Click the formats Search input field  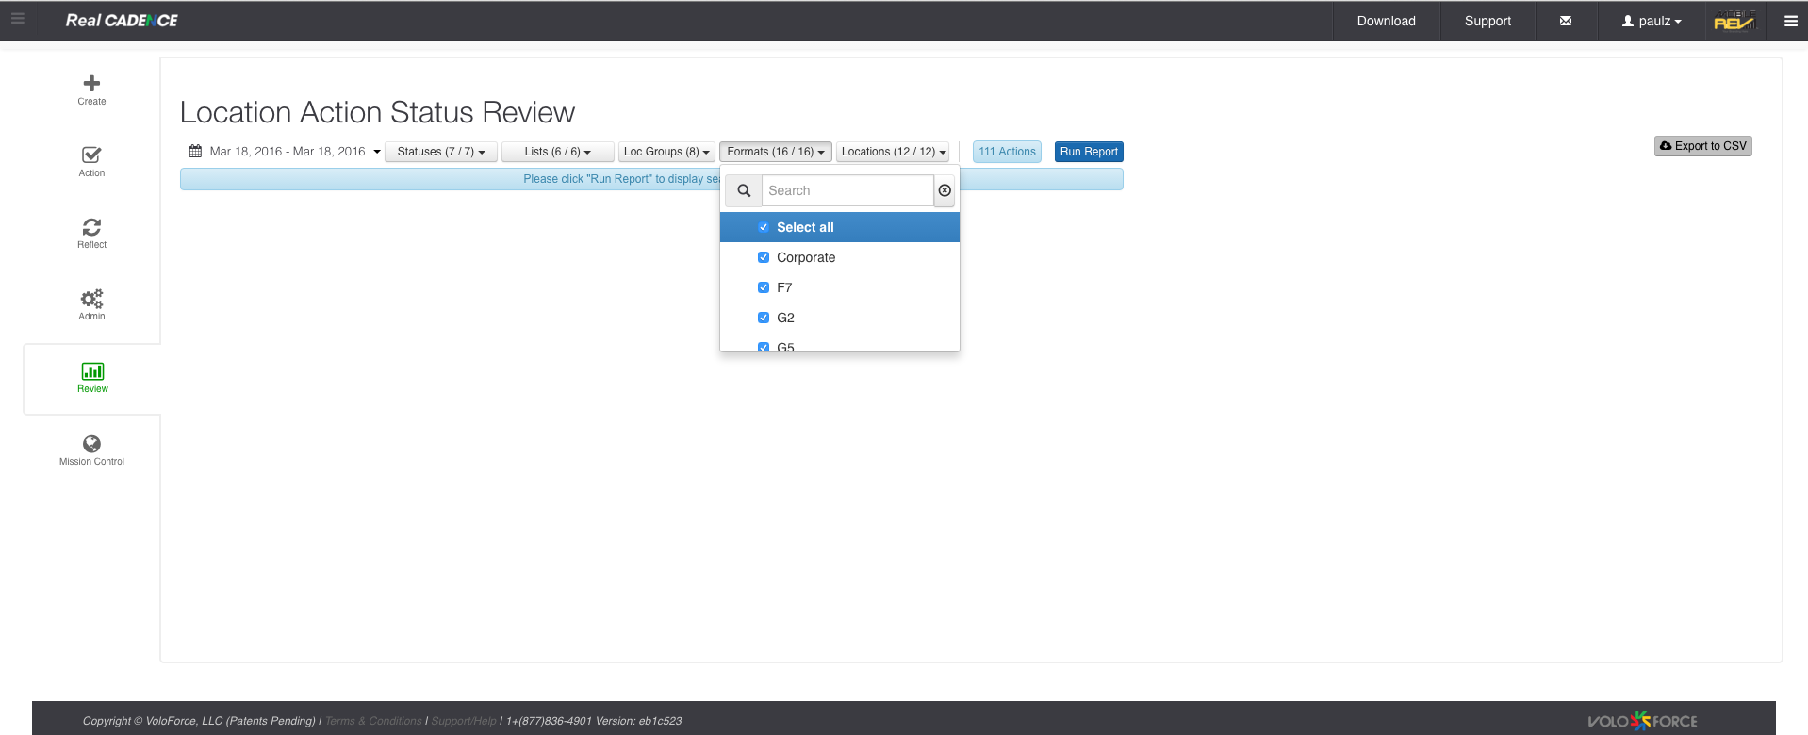[846, 190]
